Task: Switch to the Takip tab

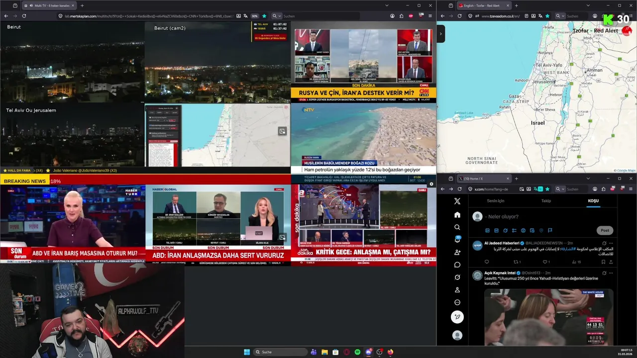Action: (546, 201)
